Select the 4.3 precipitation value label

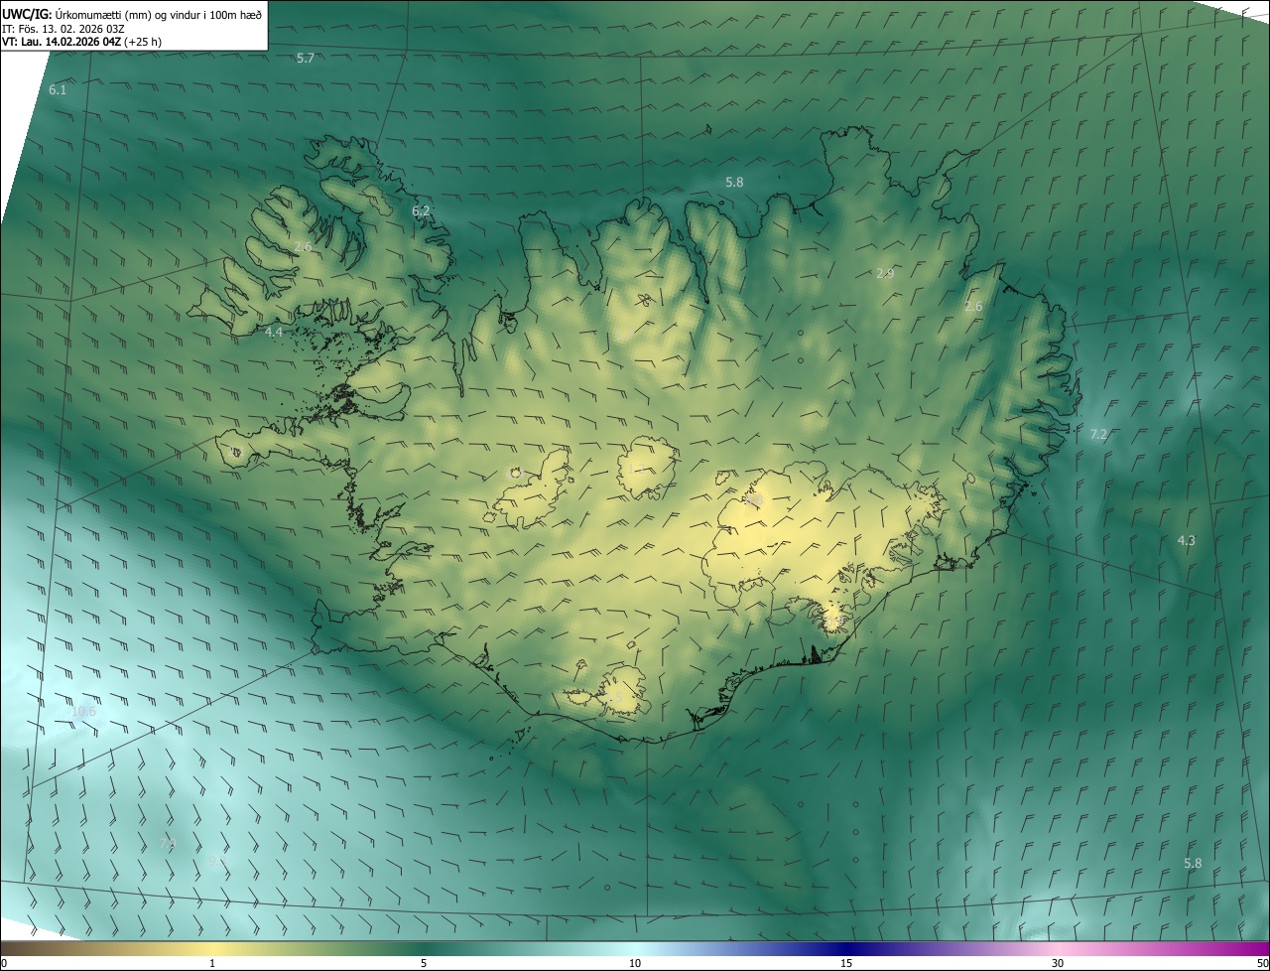click(x=1186, y=541)
